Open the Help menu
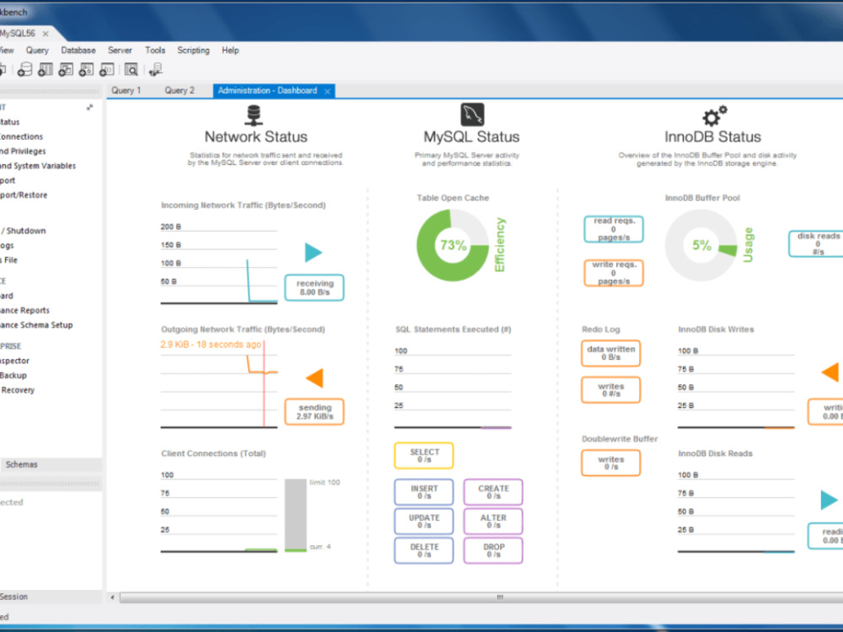 [230, 50]
